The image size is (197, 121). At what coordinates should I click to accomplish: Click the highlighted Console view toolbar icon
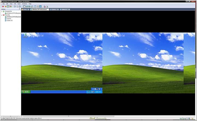tap(40, 7)
